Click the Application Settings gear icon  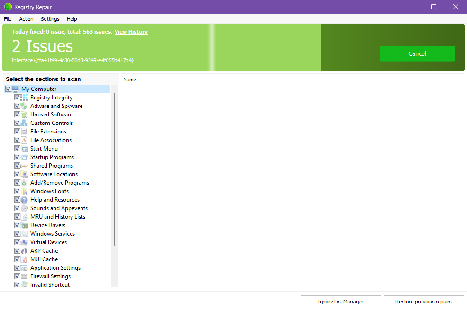click(x=25, y=268)
